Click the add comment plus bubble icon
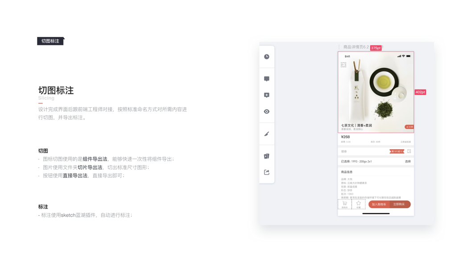 pyautogui.click(x=266, y=95)
